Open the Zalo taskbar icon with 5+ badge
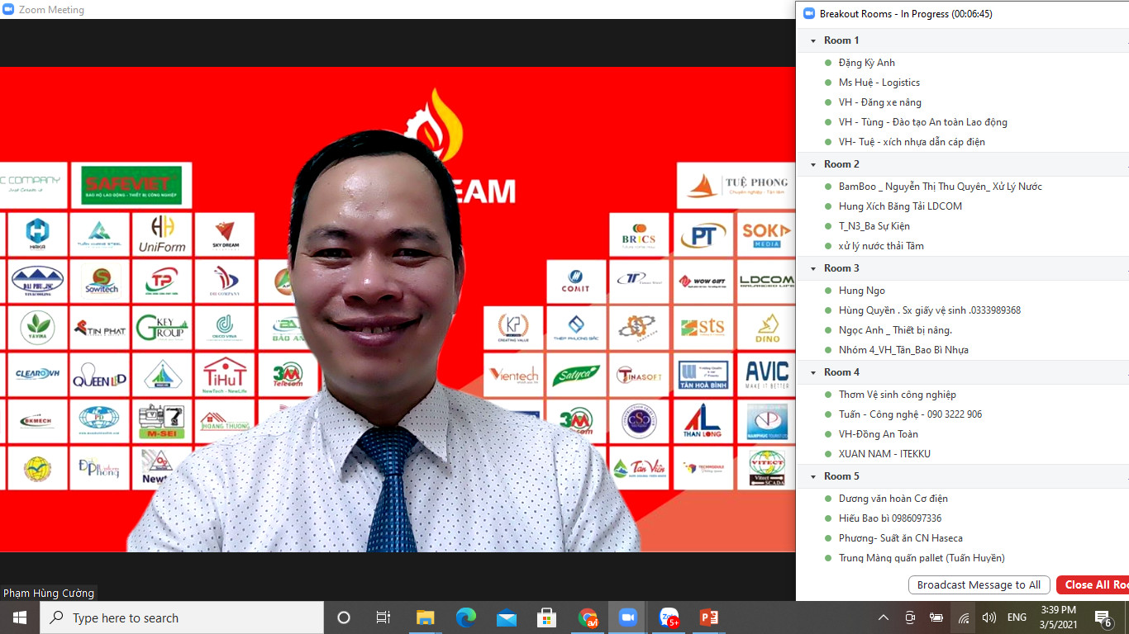Screen dimensions: 1129x634 click(x=669, y=617)
